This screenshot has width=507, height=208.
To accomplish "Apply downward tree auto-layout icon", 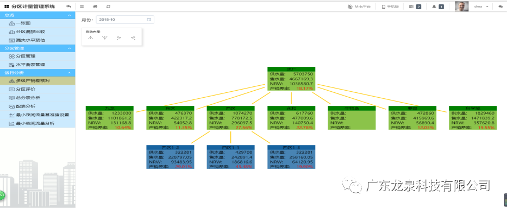I will (104, 38).
